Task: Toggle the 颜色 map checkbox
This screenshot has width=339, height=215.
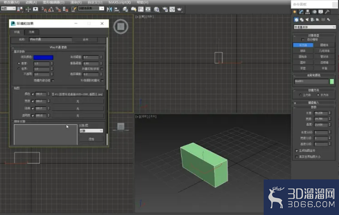Action: (33, 94)
